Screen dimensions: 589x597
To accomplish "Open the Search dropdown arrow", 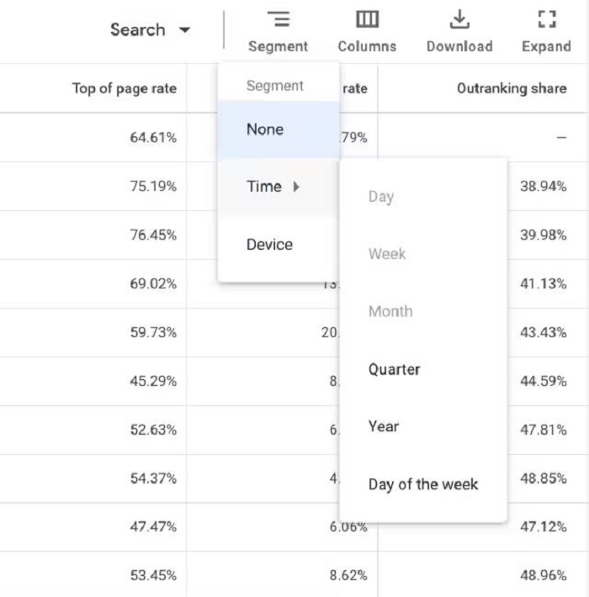I will click(185, 29).
